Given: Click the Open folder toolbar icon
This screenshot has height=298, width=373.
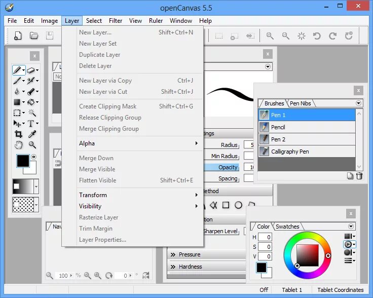Looking at the screenshot, I should [x=34, y=35].
